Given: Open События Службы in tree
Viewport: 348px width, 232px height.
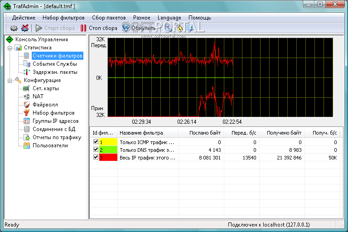Looking at the screenshot, I should point(55,64).
